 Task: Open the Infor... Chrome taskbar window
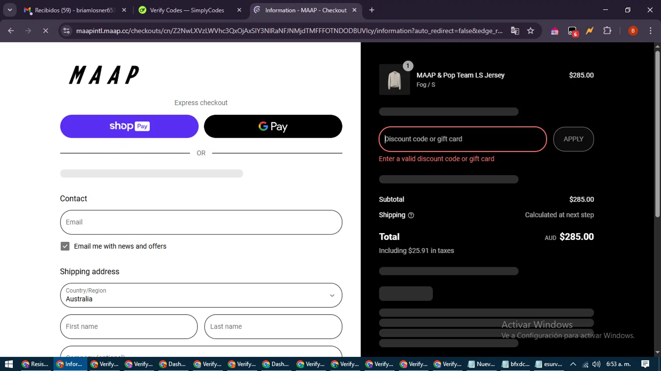point(69,364)
